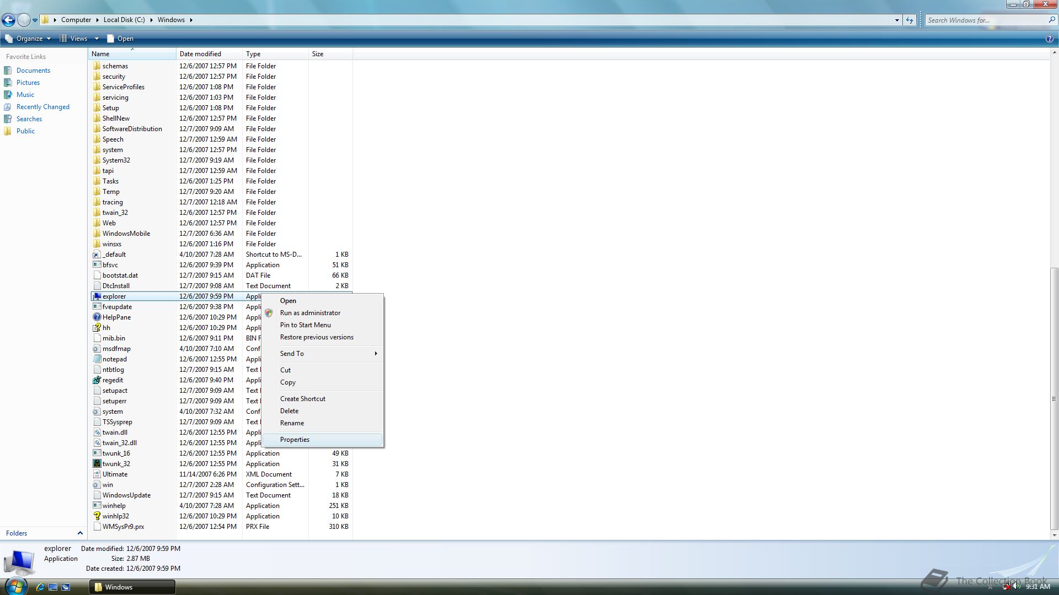Screen dimensions: 1059x595
Task: Choose Create Shortcut in context menu
Action: click(x=323, y=399)
